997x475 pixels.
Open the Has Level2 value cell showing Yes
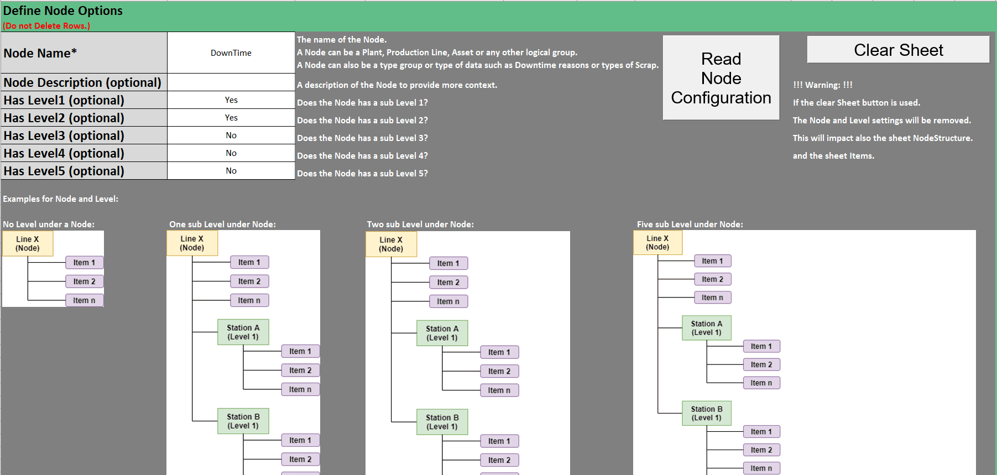pyautogui.click(x=231, y=118)
